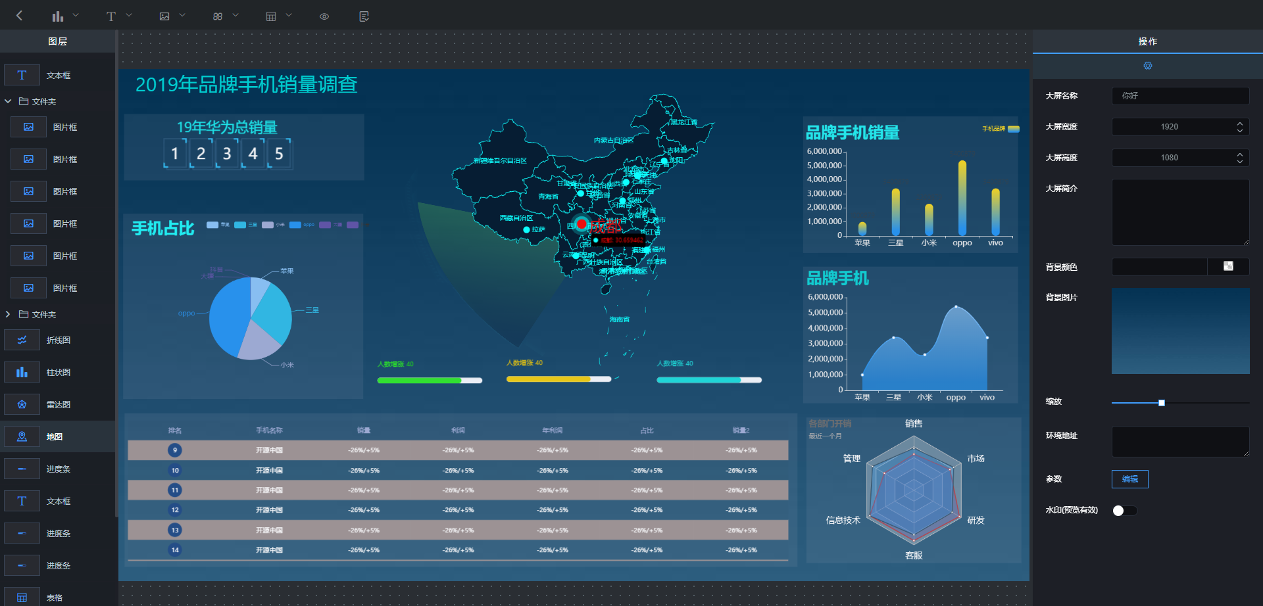
Task: Select the 折线图 layer icon
Action: click(22, 340)
